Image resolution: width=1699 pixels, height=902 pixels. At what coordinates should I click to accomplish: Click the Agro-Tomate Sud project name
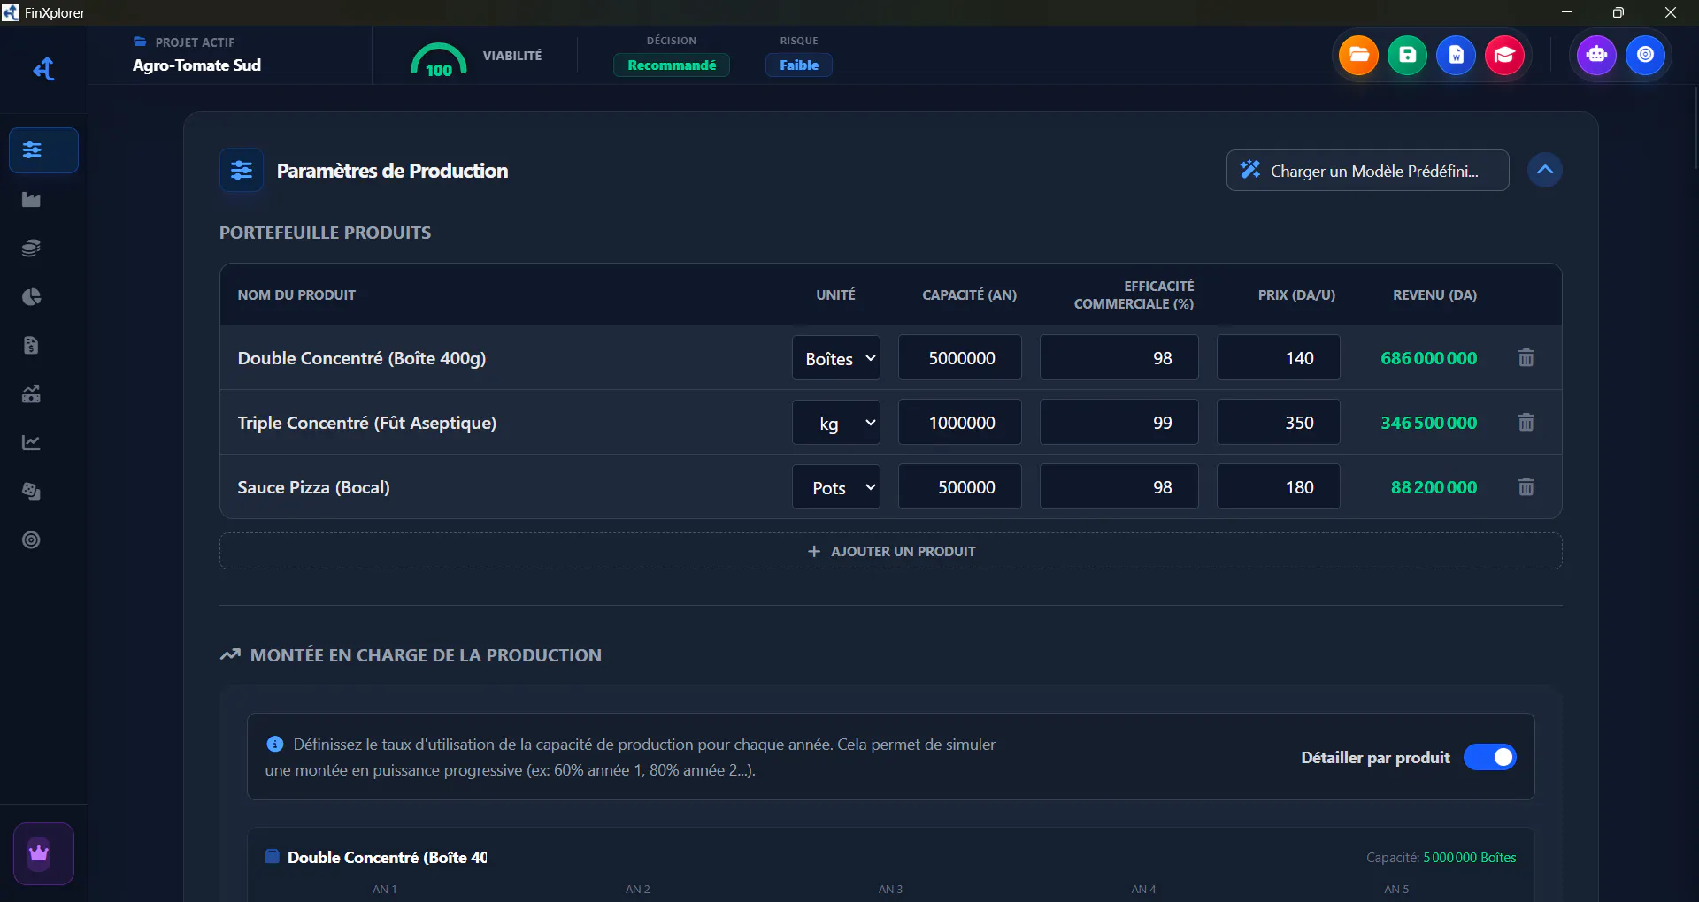pos(196,65)
